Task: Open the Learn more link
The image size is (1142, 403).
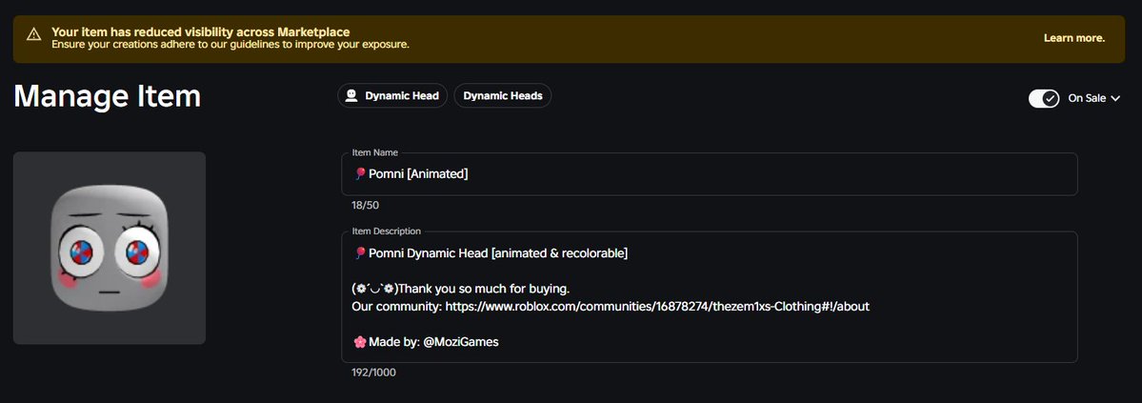Action: click(x=1074, y=38)
